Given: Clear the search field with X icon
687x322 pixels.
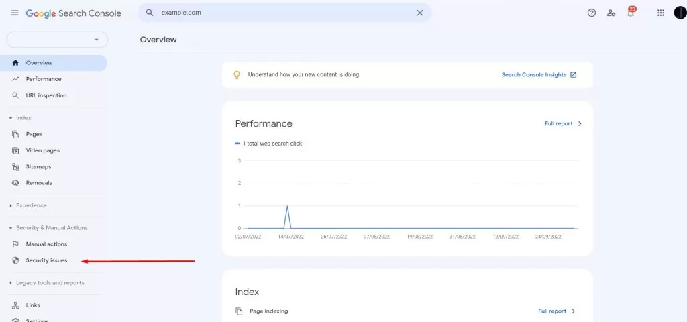Looking at the screenshot, I should (420, 13).
